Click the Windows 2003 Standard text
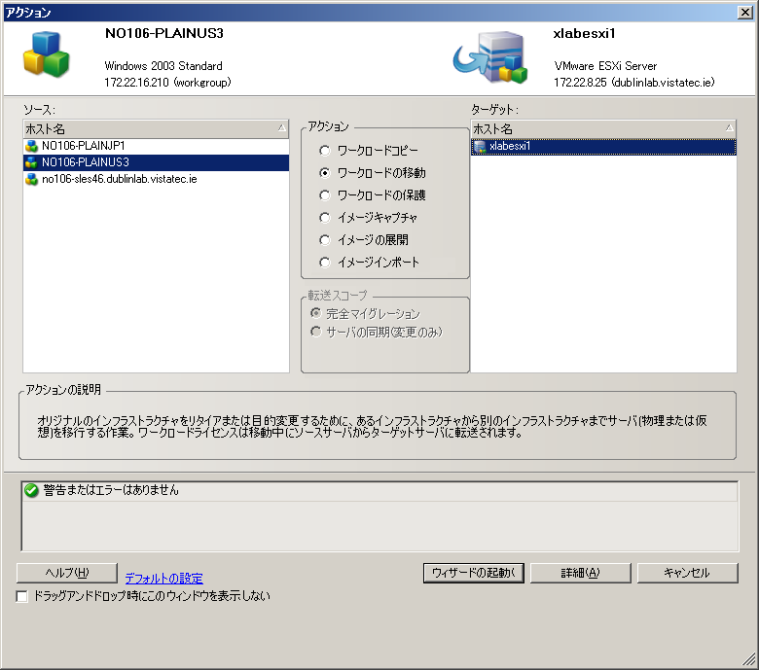 point(163,66)
